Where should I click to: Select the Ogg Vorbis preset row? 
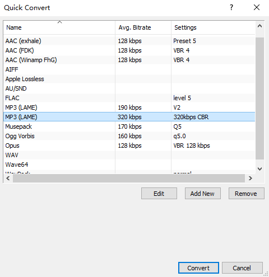coord(129,136)
